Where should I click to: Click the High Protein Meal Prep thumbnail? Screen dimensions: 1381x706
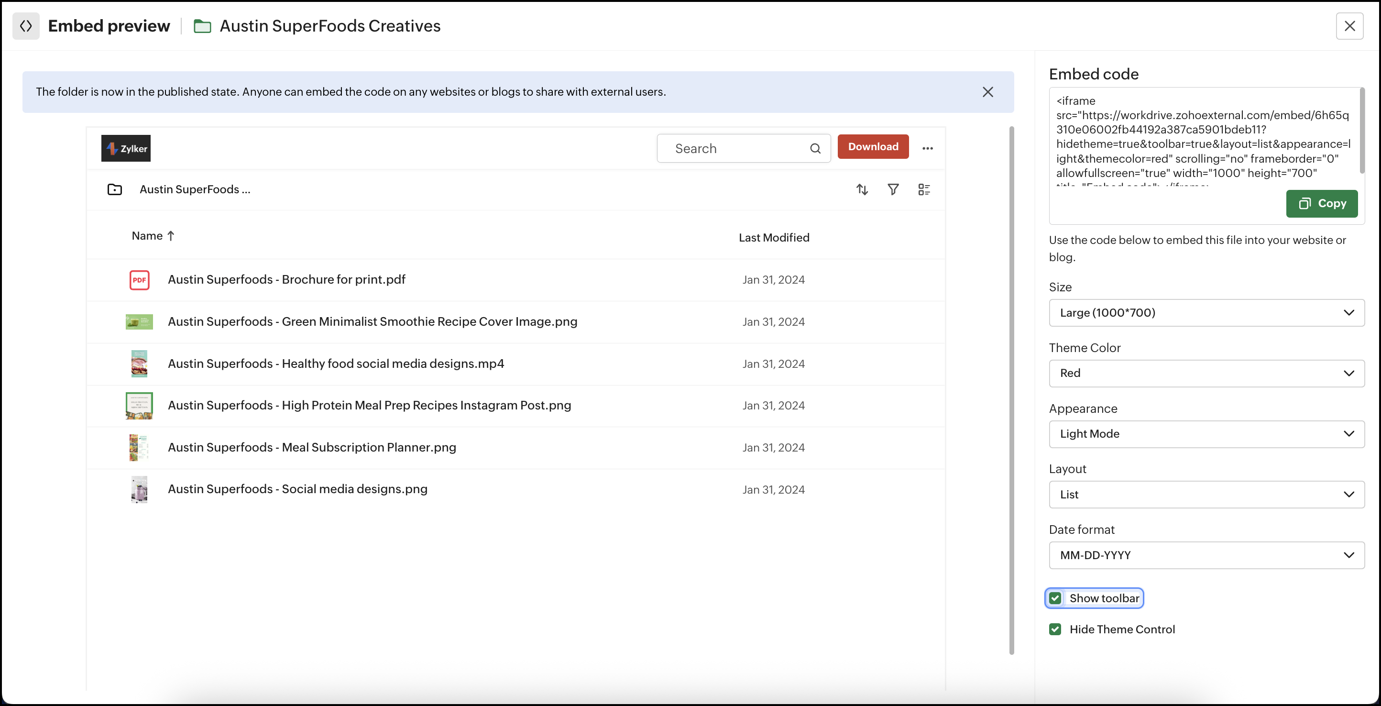139,405
